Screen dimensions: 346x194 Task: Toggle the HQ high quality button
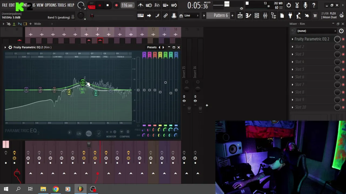point(89,133)
